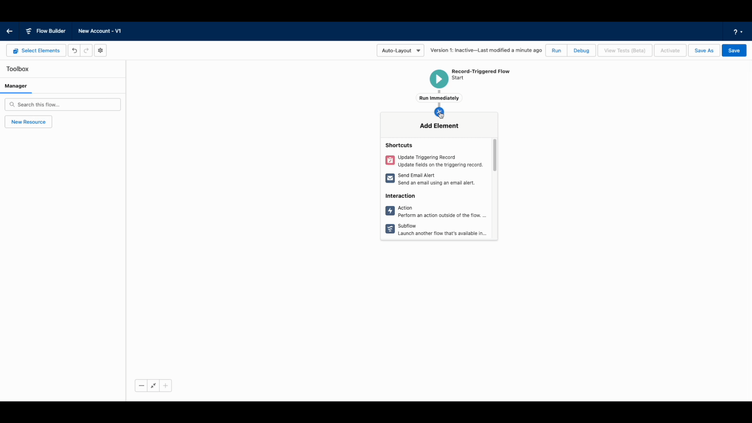Choose the Action element icon
The image size is (752, 423).
click(x=390, y=211)
